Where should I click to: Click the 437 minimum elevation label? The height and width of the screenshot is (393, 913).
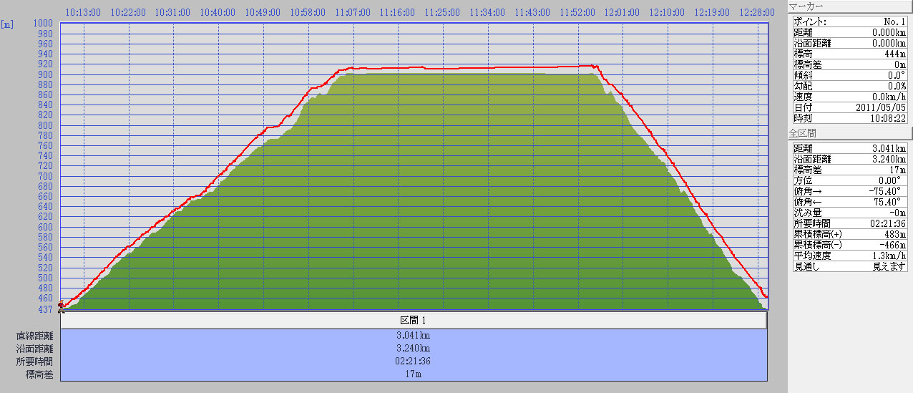(44, 309)
